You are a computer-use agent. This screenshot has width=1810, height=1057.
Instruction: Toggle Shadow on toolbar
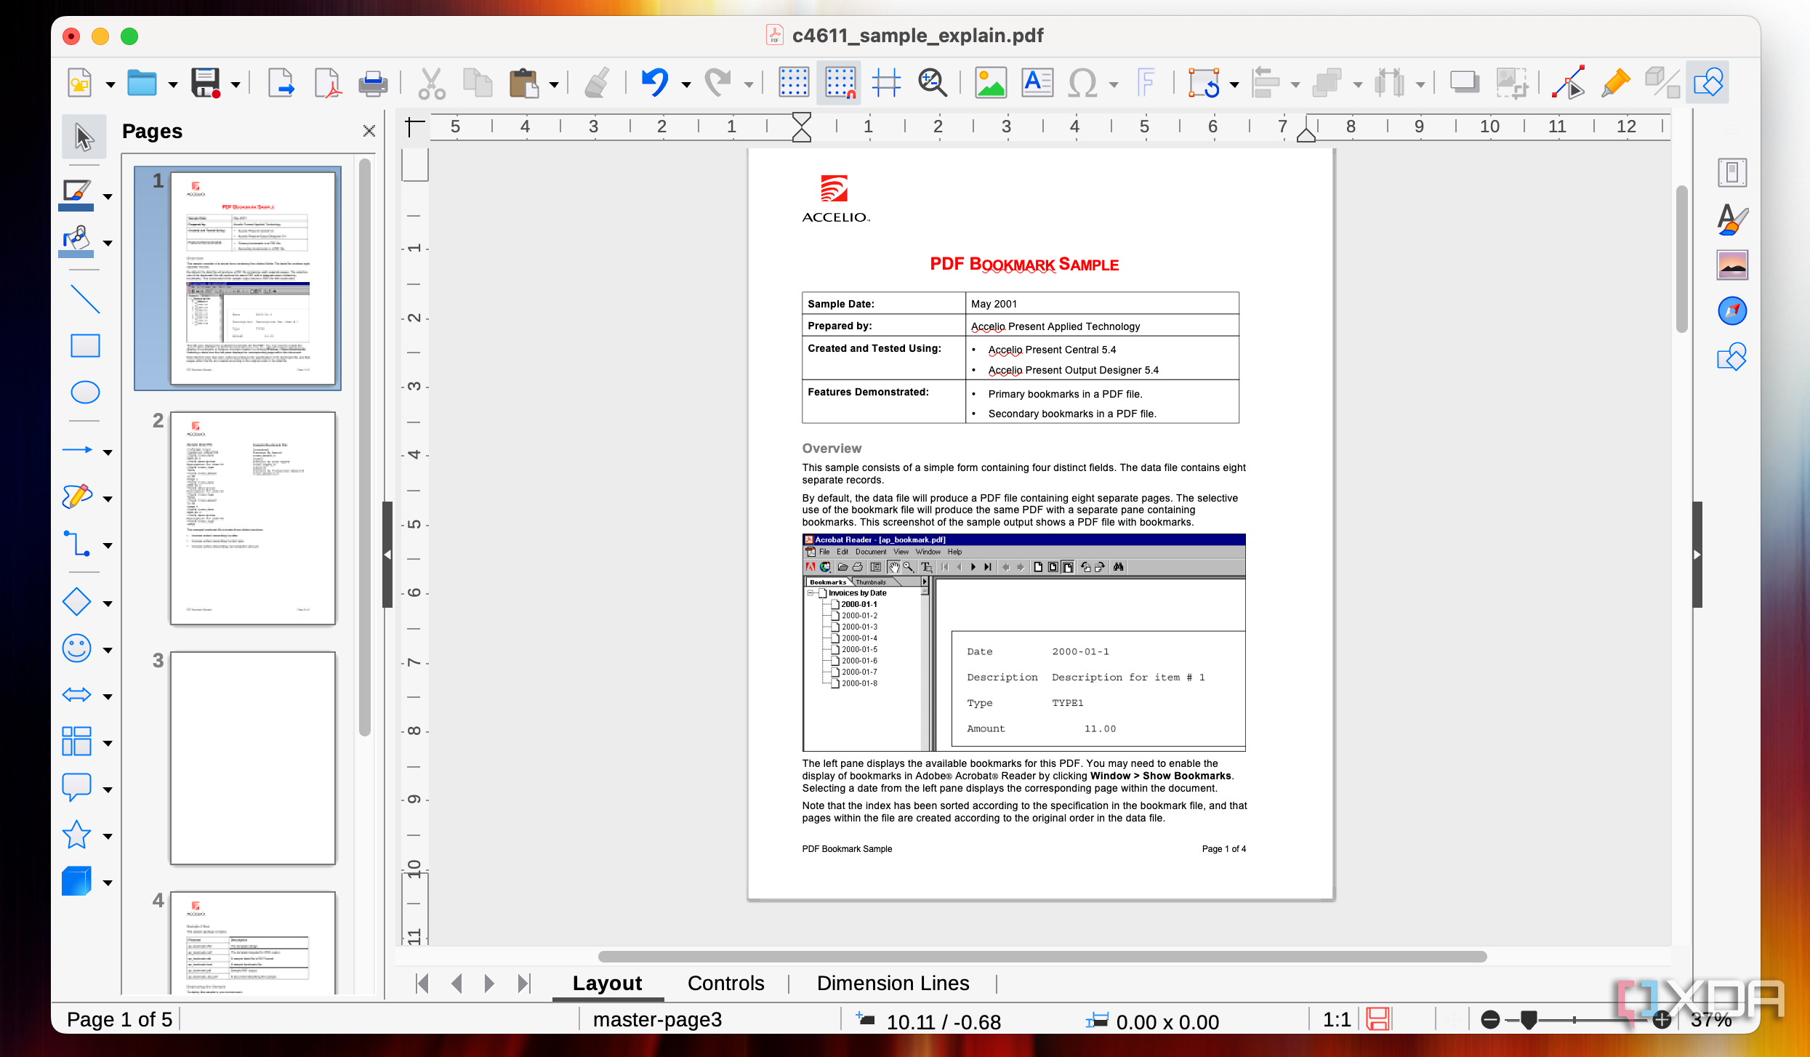tap(1464, 83)
